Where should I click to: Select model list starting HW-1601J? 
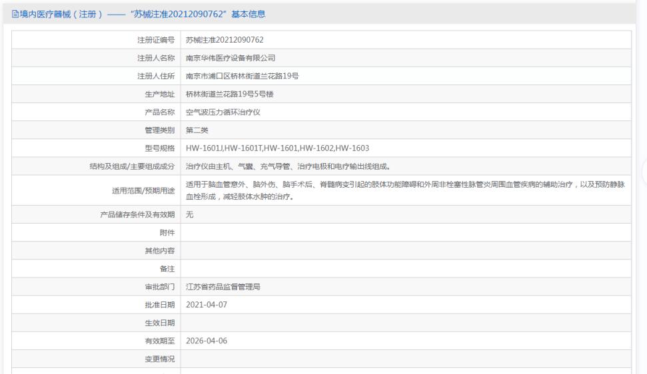277,148
